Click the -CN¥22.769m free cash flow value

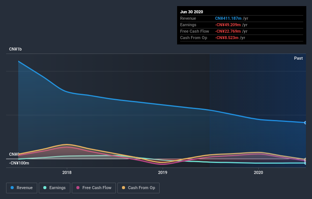pos(228,31)
